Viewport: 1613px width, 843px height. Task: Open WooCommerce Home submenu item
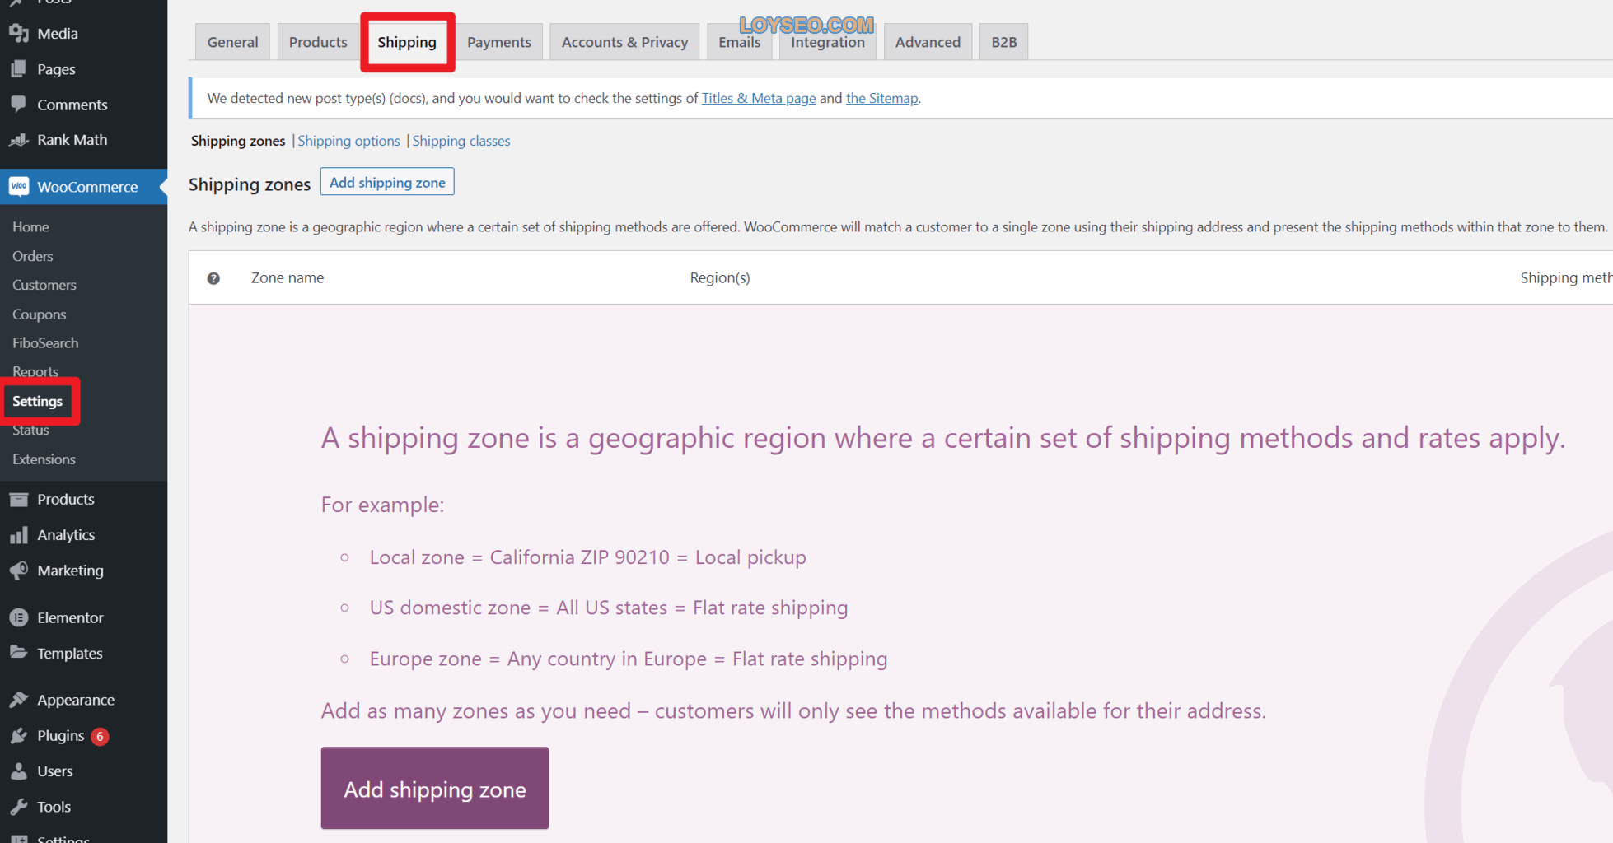coord(30,226)
